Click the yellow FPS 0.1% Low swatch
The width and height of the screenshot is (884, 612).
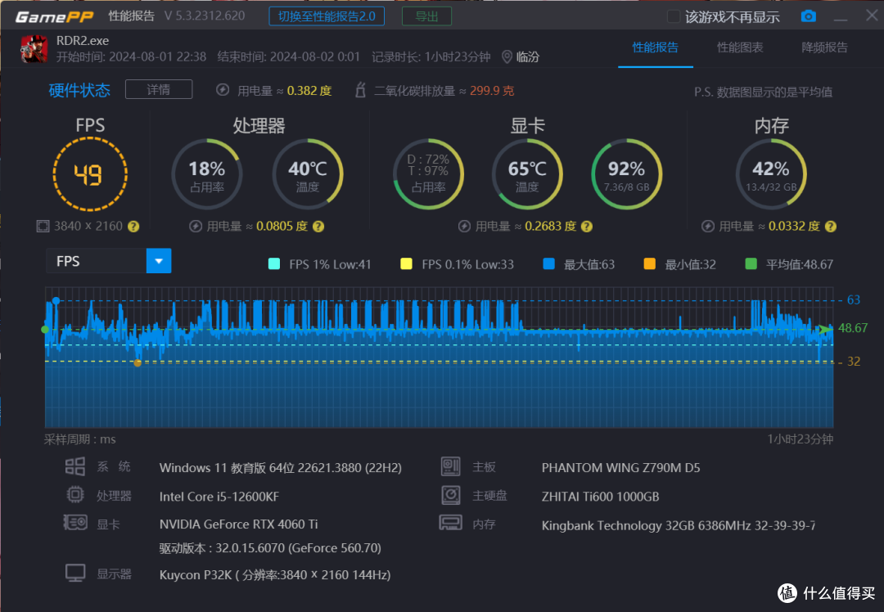click(x=406, y=263)
